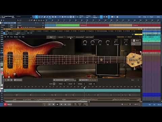Adjust the Low EQ knob
This screenshot has height=122, width=162.
click(100, 42)
